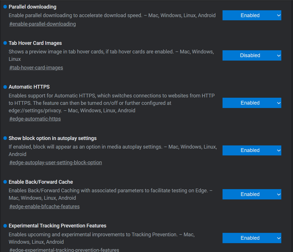Click the blue dot beside Parallel downloading
293x252 pixels.
tap(5, 7)
